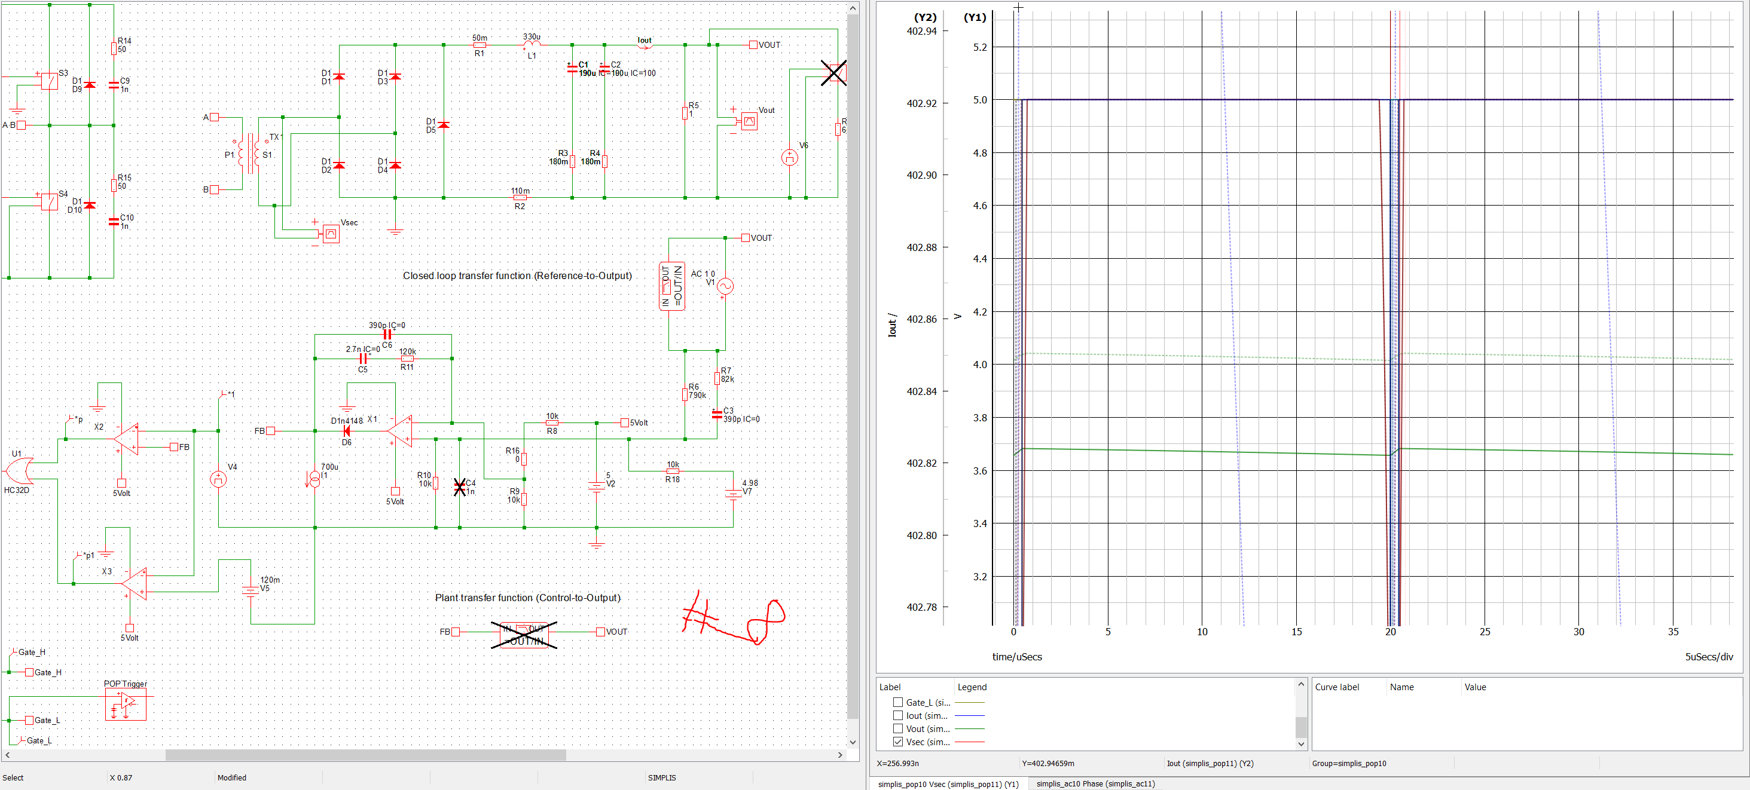
Task: Click the Iout current probe
Action: pos(645,45)
